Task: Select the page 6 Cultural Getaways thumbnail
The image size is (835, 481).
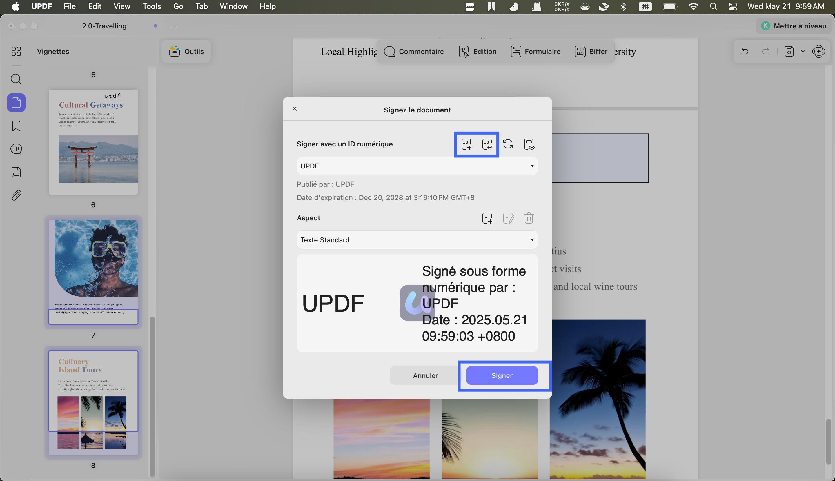Action: click(x=93, y=142)
